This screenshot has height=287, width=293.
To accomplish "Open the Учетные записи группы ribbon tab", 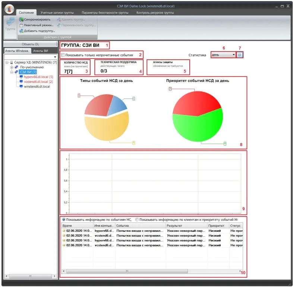I will click(57, 12).
